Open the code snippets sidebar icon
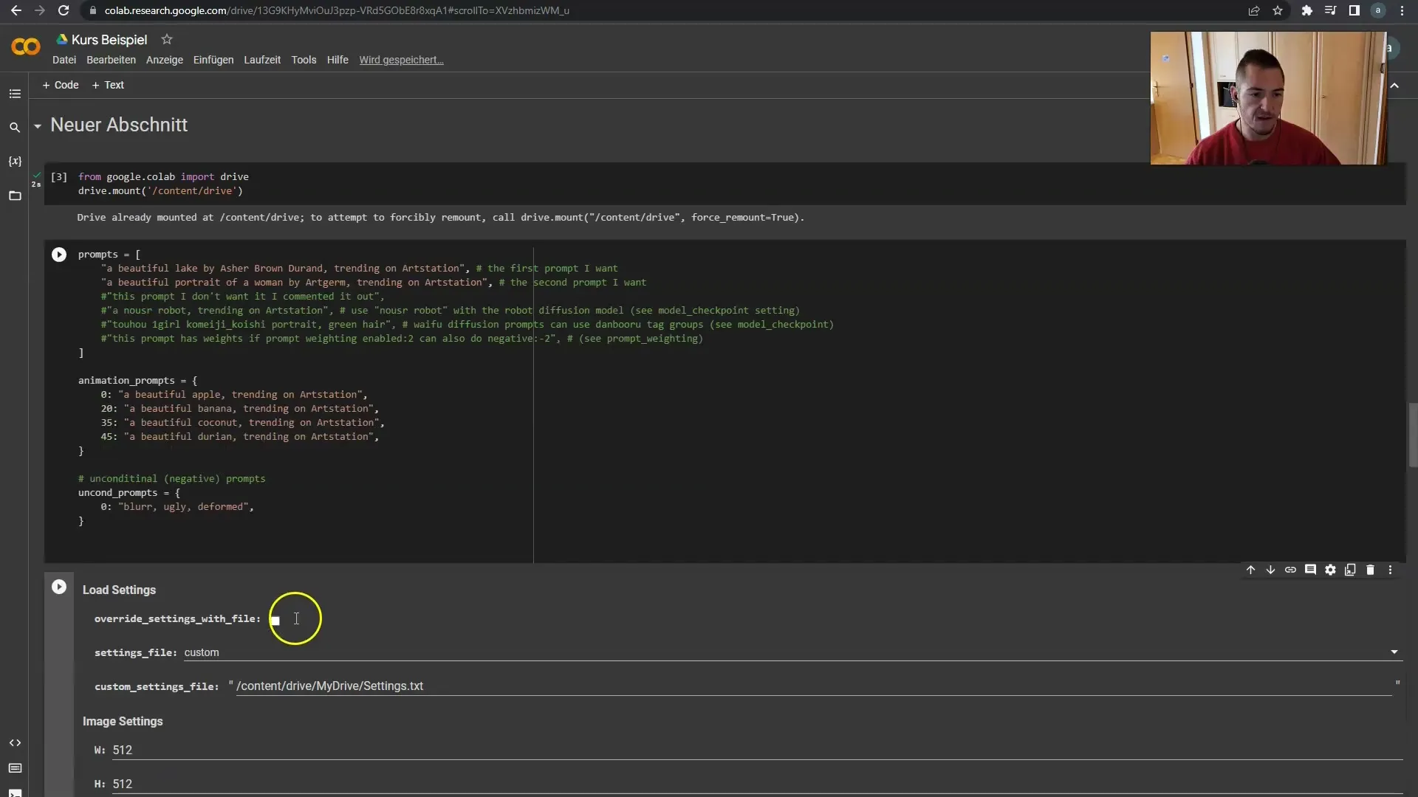Viewport: 1418px width, 797px height. tap(15, 742)
